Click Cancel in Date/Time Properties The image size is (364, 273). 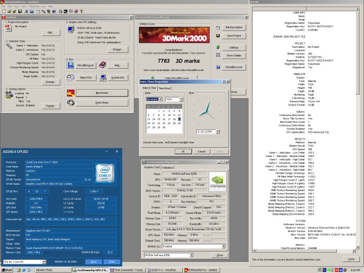click(x=202, y=152)
